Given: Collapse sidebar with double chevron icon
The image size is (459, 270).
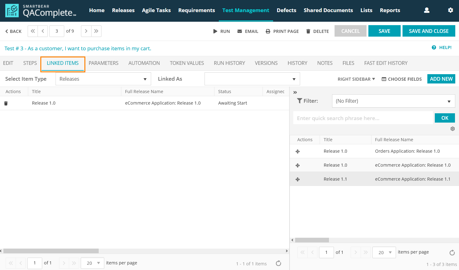Looking at the screenshot, I should coord(295,92).
